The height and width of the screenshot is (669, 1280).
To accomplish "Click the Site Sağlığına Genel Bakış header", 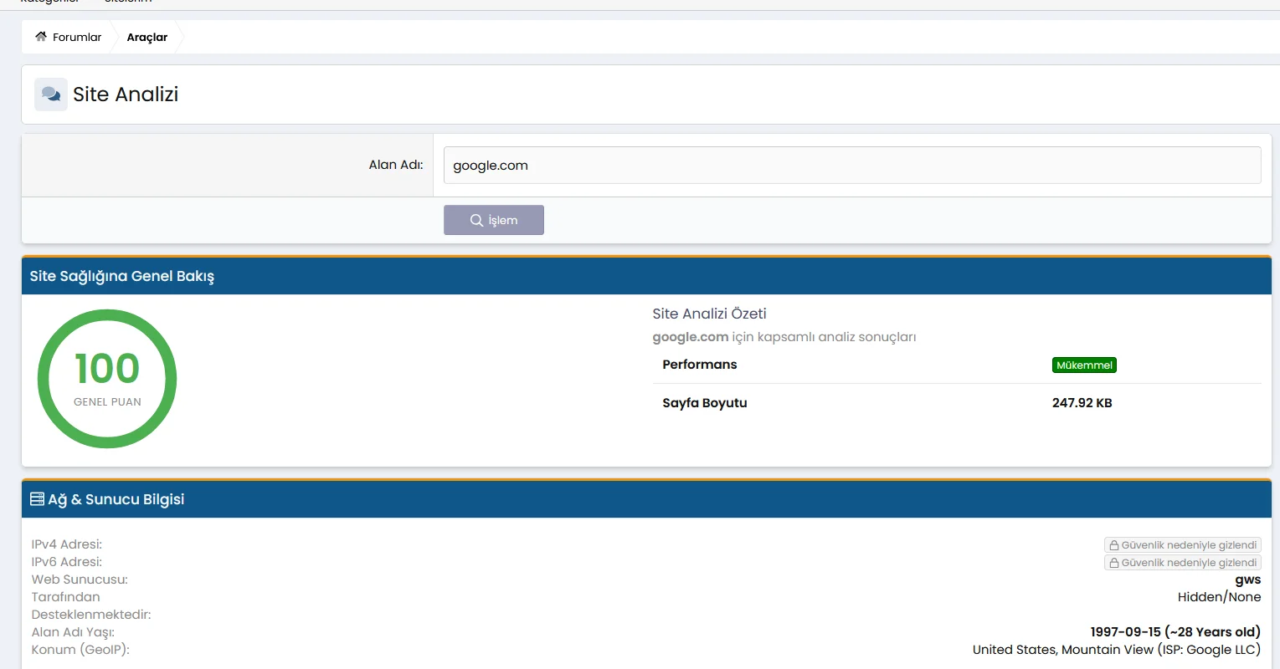I will coord(122,276).
